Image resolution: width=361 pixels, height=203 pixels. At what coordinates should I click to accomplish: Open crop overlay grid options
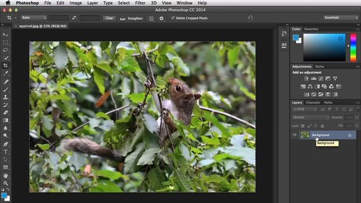coord(151,19)
